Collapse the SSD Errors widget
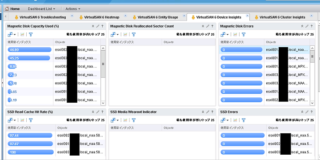 (x=302, y=112)
